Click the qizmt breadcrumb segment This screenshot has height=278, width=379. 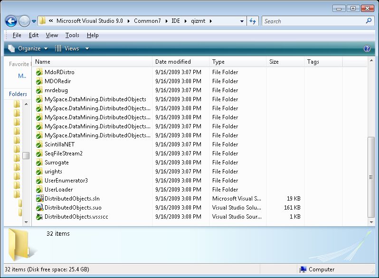coord(198,21)
